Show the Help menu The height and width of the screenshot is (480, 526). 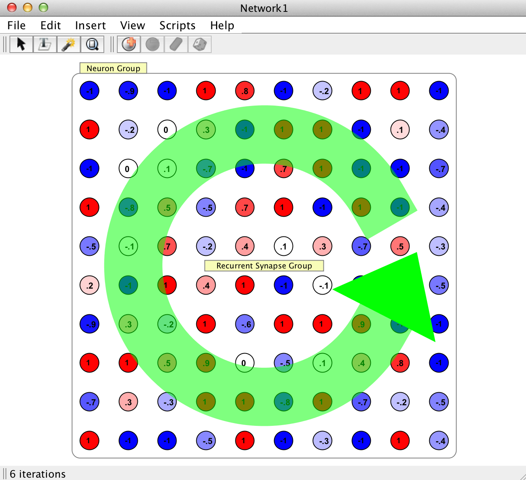[222, 25]
